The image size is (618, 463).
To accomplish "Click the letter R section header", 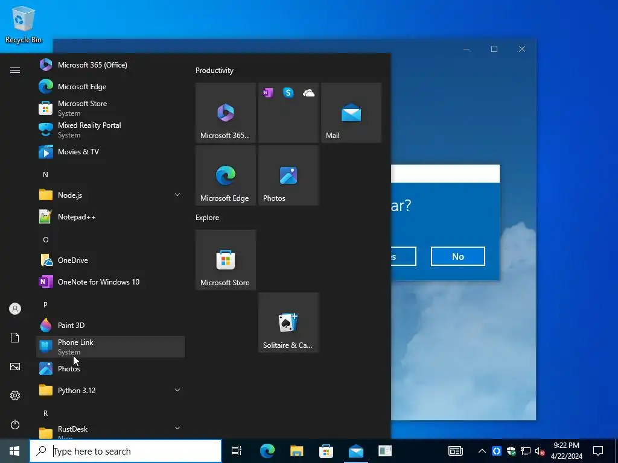I will click(x=46, y=413).
